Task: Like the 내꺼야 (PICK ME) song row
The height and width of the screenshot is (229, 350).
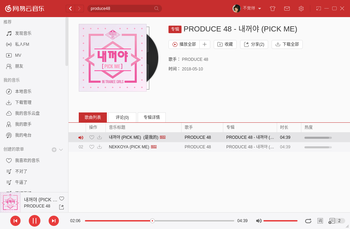Action: click(x=92, y=137)
